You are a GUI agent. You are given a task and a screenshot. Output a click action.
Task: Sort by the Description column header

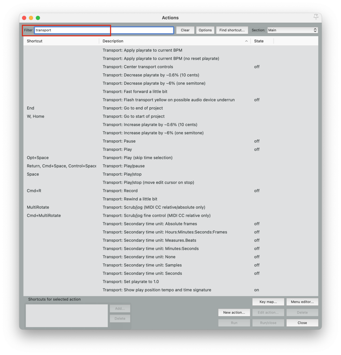coord(113,41)
